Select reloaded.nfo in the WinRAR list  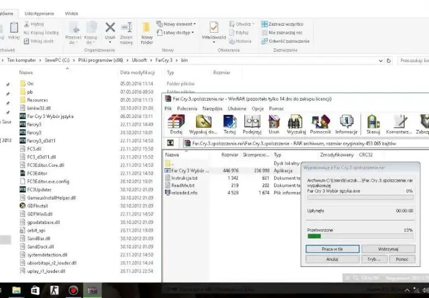[181, 193]
